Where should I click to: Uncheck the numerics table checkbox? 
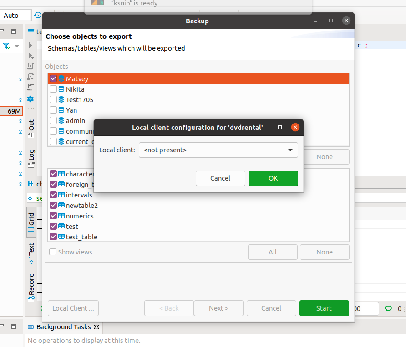[x=53, y=216]
